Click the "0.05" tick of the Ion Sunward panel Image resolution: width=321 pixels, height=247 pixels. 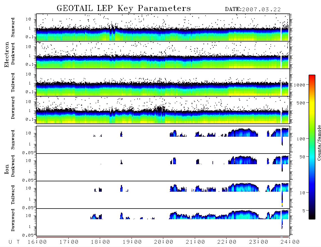coord(28,152)
